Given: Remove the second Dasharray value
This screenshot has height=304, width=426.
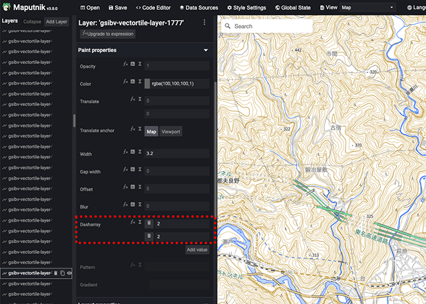Looking at the screenshot, I should click(149, 237).
